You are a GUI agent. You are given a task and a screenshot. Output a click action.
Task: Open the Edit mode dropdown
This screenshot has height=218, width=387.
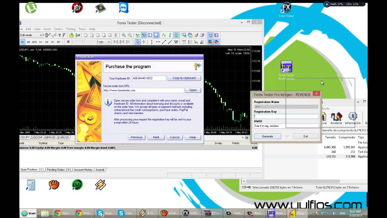pyautogui.click(x=31, y=35)
